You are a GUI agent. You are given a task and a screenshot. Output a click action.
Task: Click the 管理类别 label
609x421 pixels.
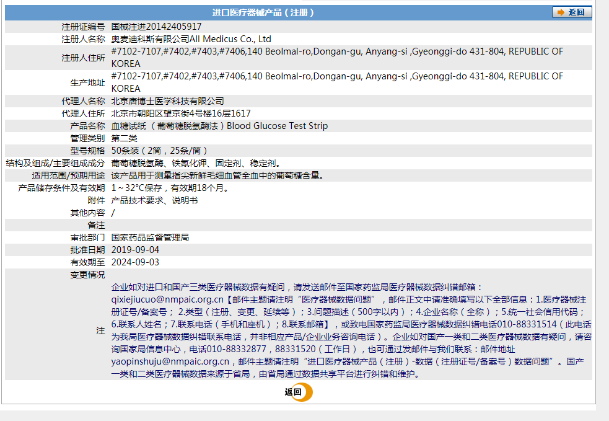click(87, 138)
